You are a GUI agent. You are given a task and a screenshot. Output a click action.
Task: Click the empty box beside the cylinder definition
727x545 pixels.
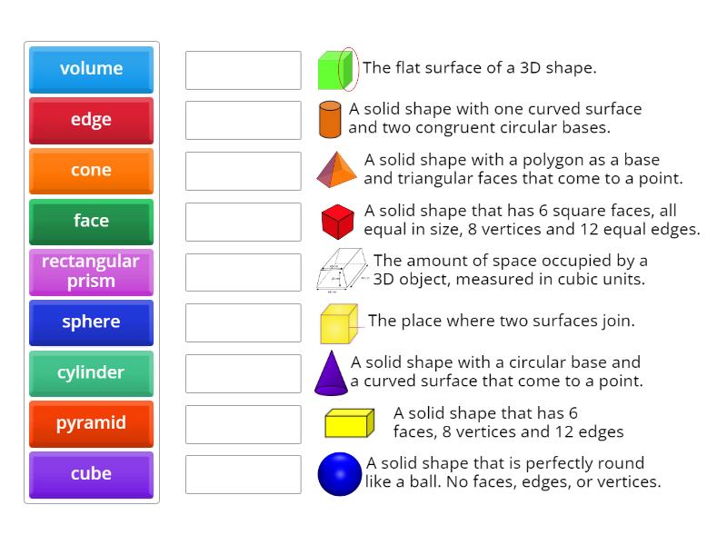point(243,120)
